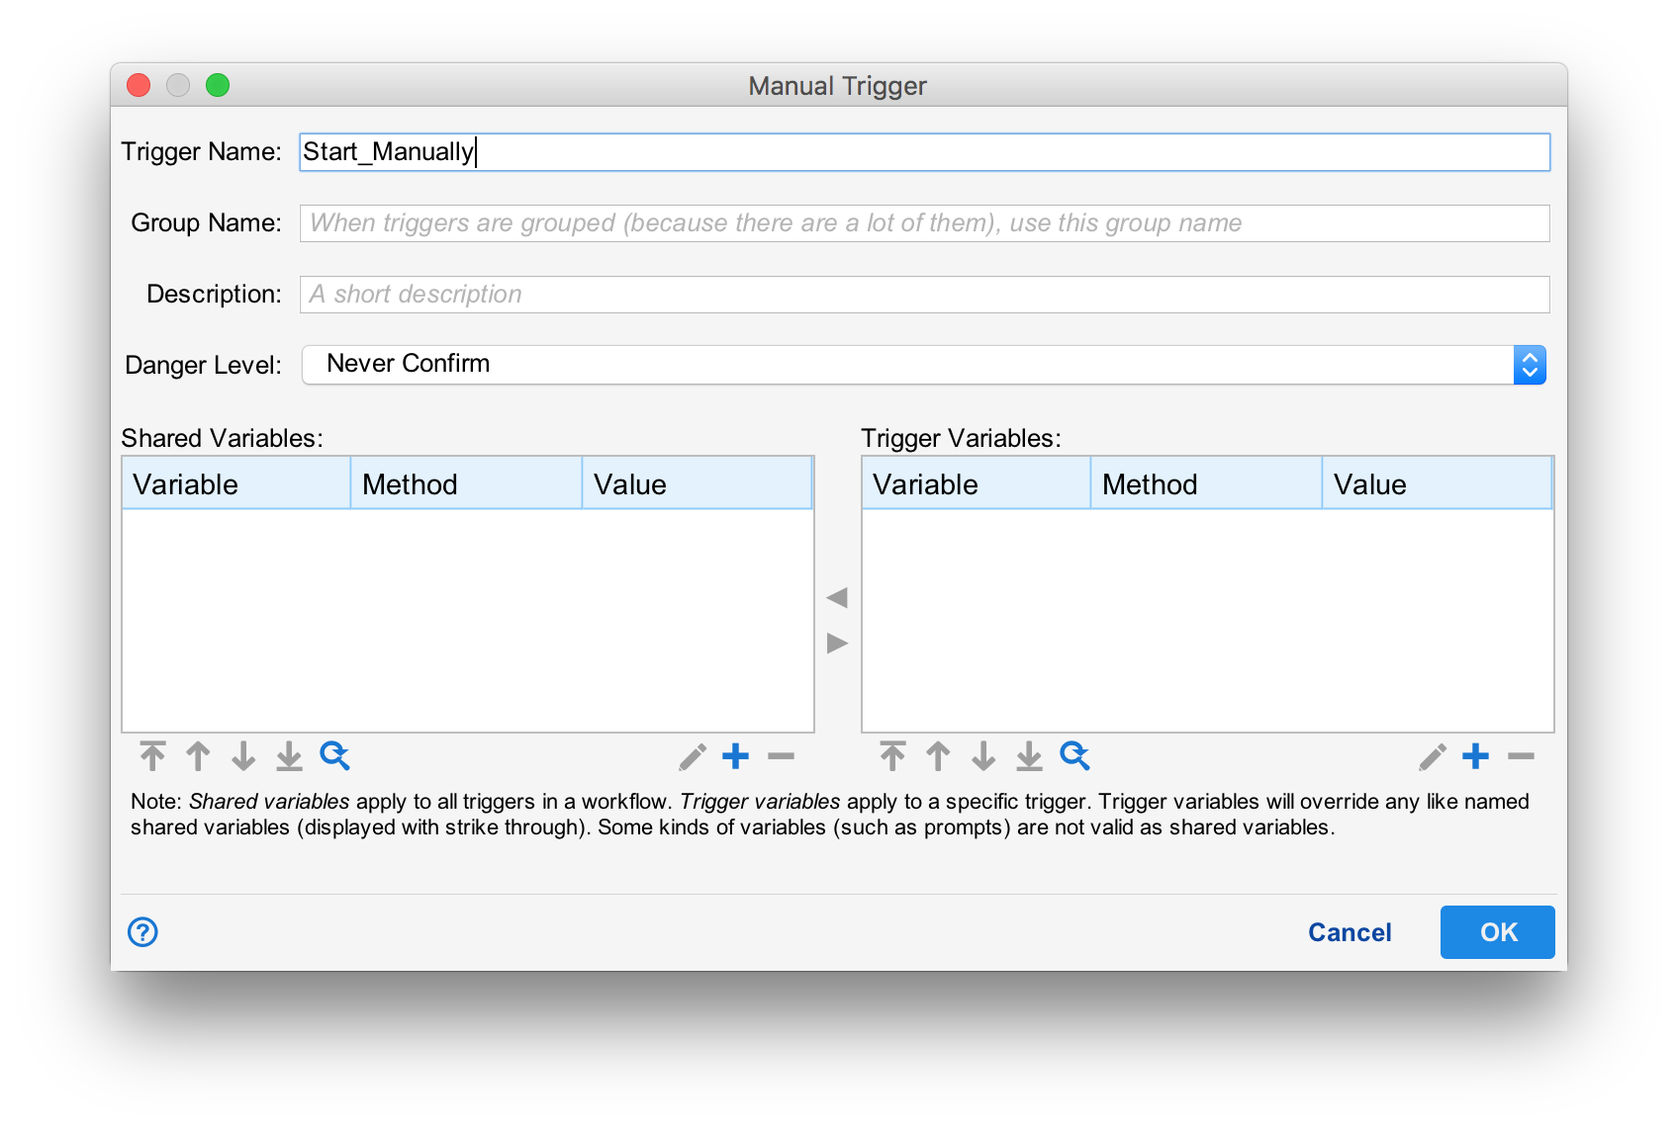Add a new shared variable
This screenshot has width=1678, height=1129.
pos(736,756)
